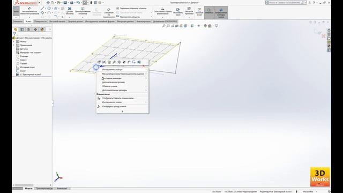Open dropdown arrow under Quick Snaps
Screen dimensions: 343x193
[189, 17]
